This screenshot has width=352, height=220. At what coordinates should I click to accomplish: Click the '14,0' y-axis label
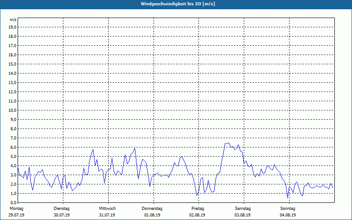[x=13, y=73]
